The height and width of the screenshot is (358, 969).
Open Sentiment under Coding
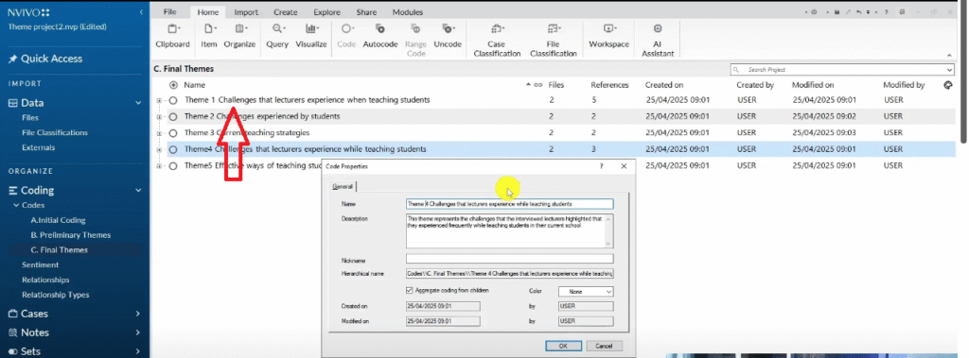tap(40, 264)
